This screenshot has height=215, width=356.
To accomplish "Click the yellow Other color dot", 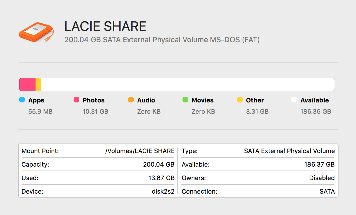I will point(239,100).
